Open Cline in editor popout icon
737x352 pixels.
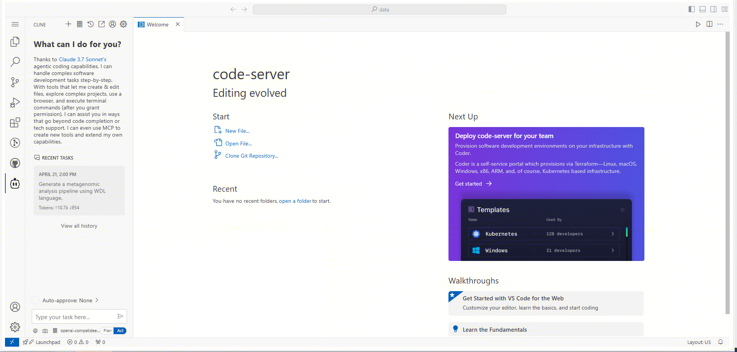(x=101, y=24)
